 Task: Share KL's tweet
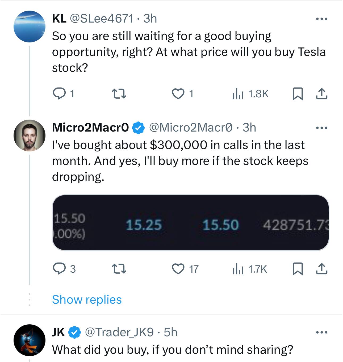coord(321,94)
